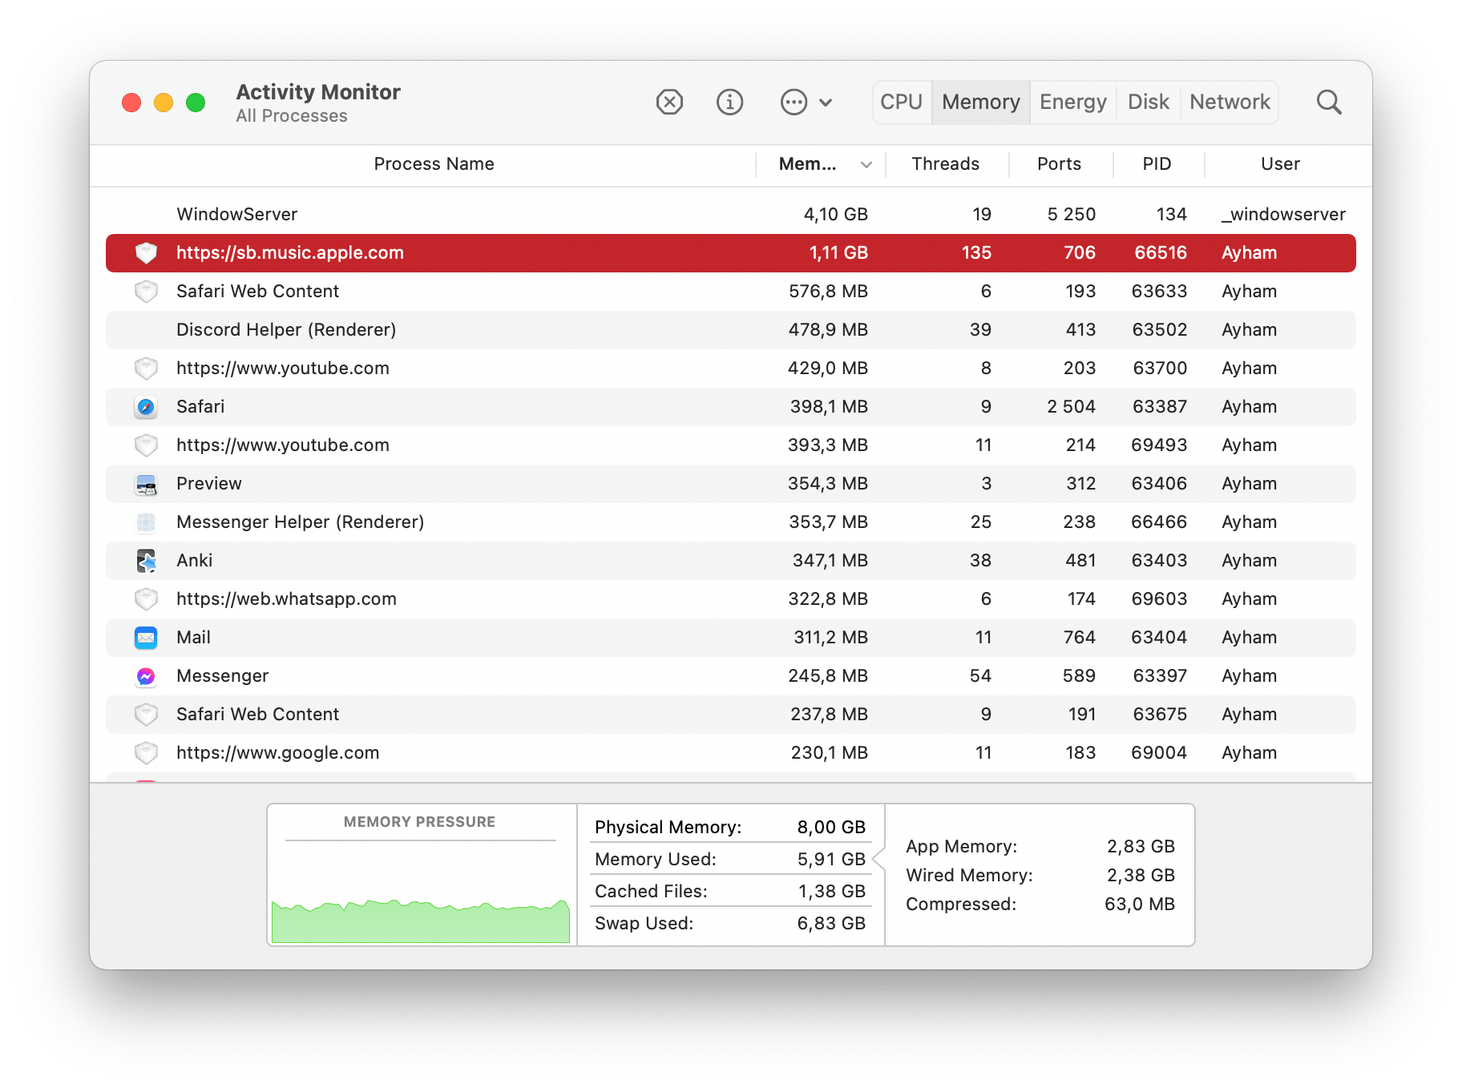
Task: Click shield icon of web.whatsapp.com row
Action: click(146, 599)
